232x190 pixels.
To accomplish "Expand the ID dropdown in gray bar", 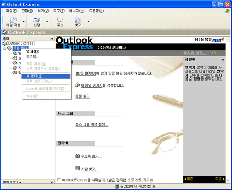I will coord(216,53).
